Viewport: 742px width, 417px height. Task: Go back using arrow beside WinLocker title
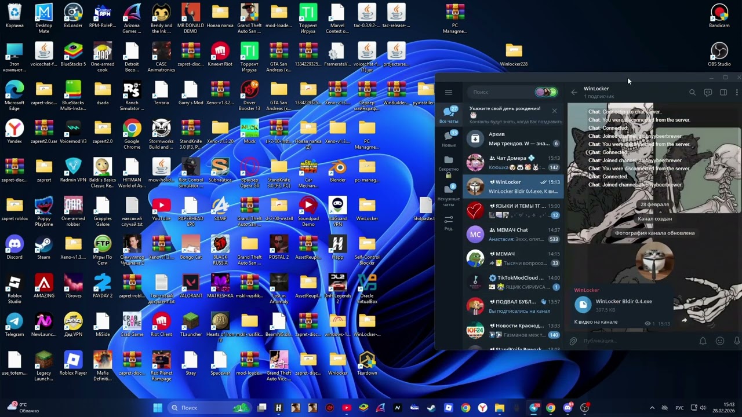[574, 92]
